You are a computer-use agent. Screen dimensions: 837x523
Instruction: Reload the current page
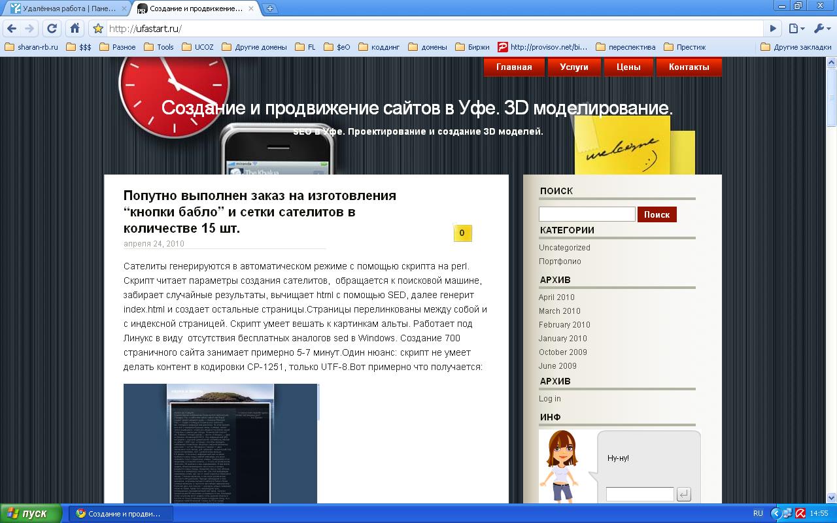[51, 28]
